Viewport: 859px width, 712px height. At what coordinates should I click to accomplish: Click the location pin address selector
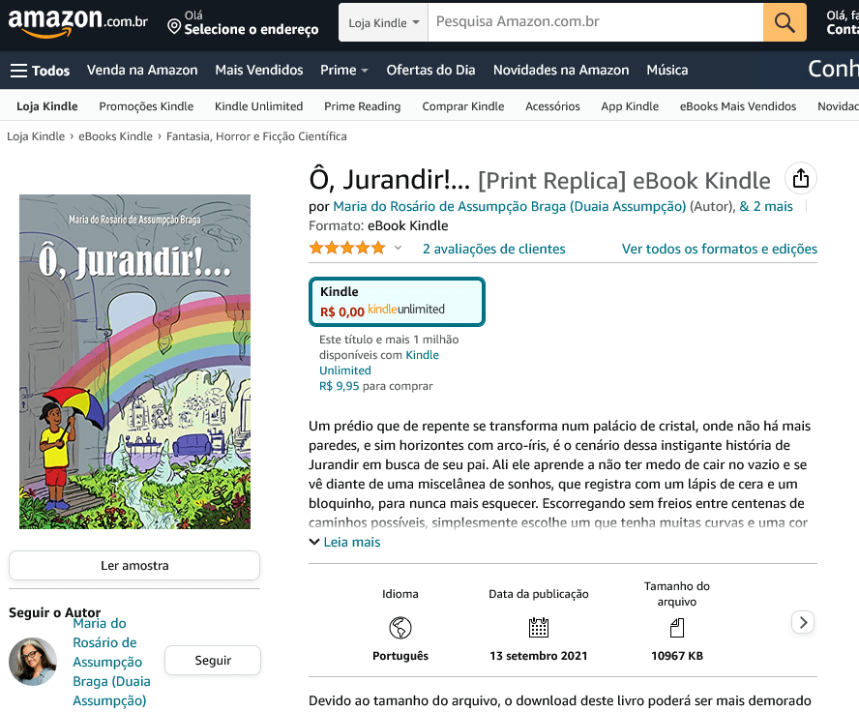tap(243, 23)
